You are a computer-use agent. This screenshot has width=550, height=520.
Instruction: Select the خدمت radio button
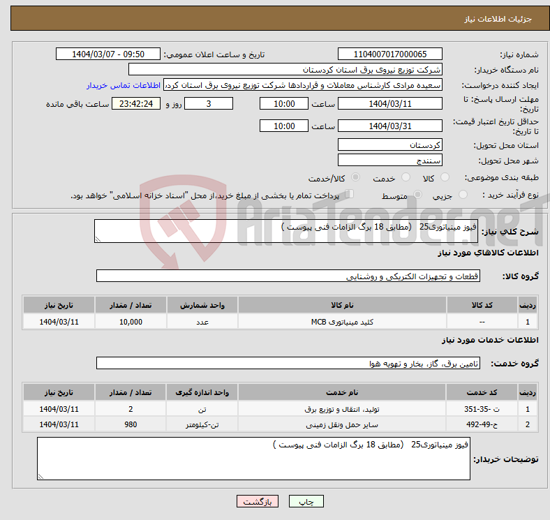point(406,177)
